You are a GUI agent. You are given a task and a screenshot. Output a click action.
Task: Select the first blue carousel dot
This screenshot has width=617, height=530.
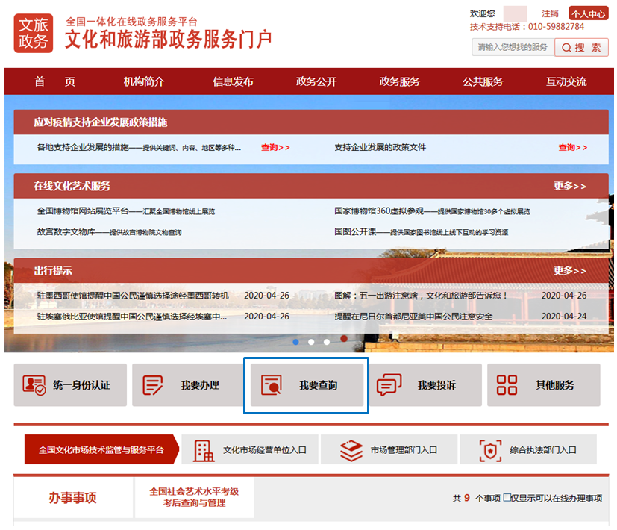(x=295, y=341)
